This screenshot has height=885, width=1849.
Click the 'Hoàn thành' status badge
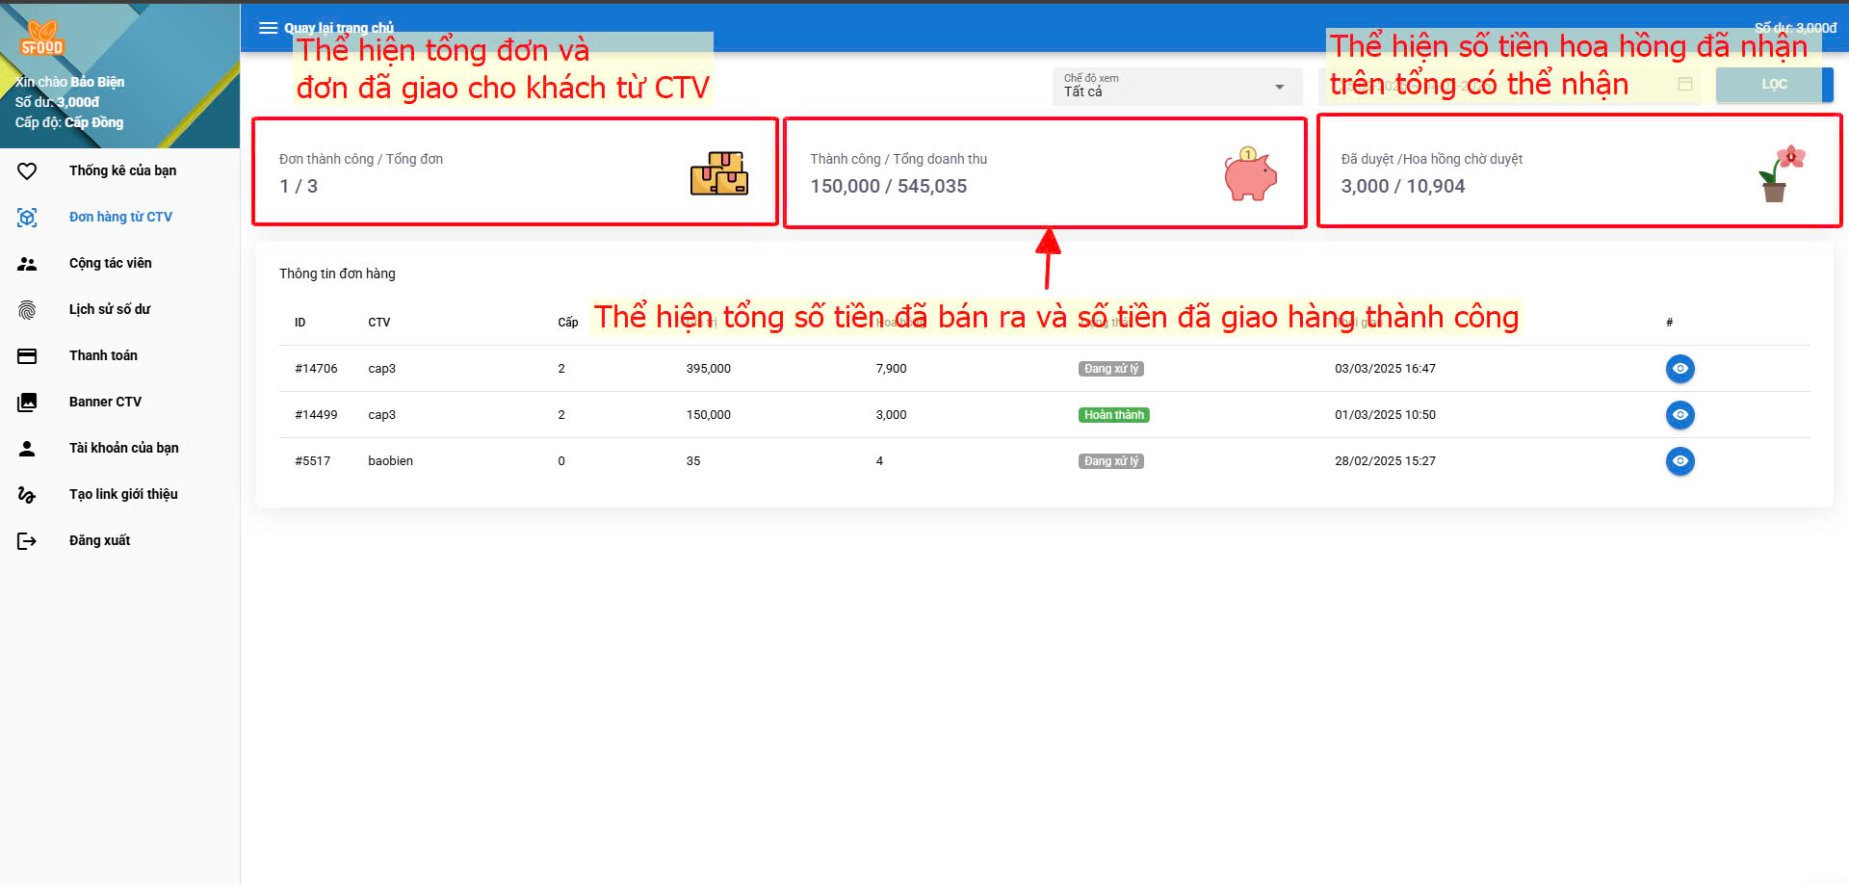1113,415
